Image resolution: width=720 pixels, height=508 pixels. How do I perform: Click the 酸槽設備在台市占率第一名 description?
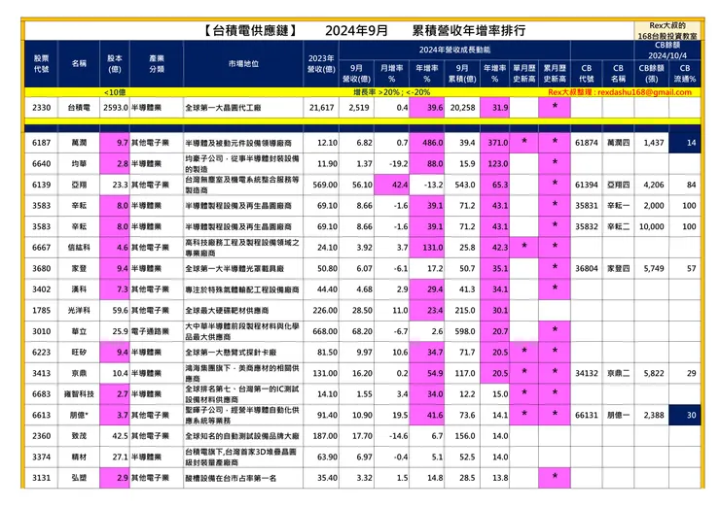coord(231,478)
